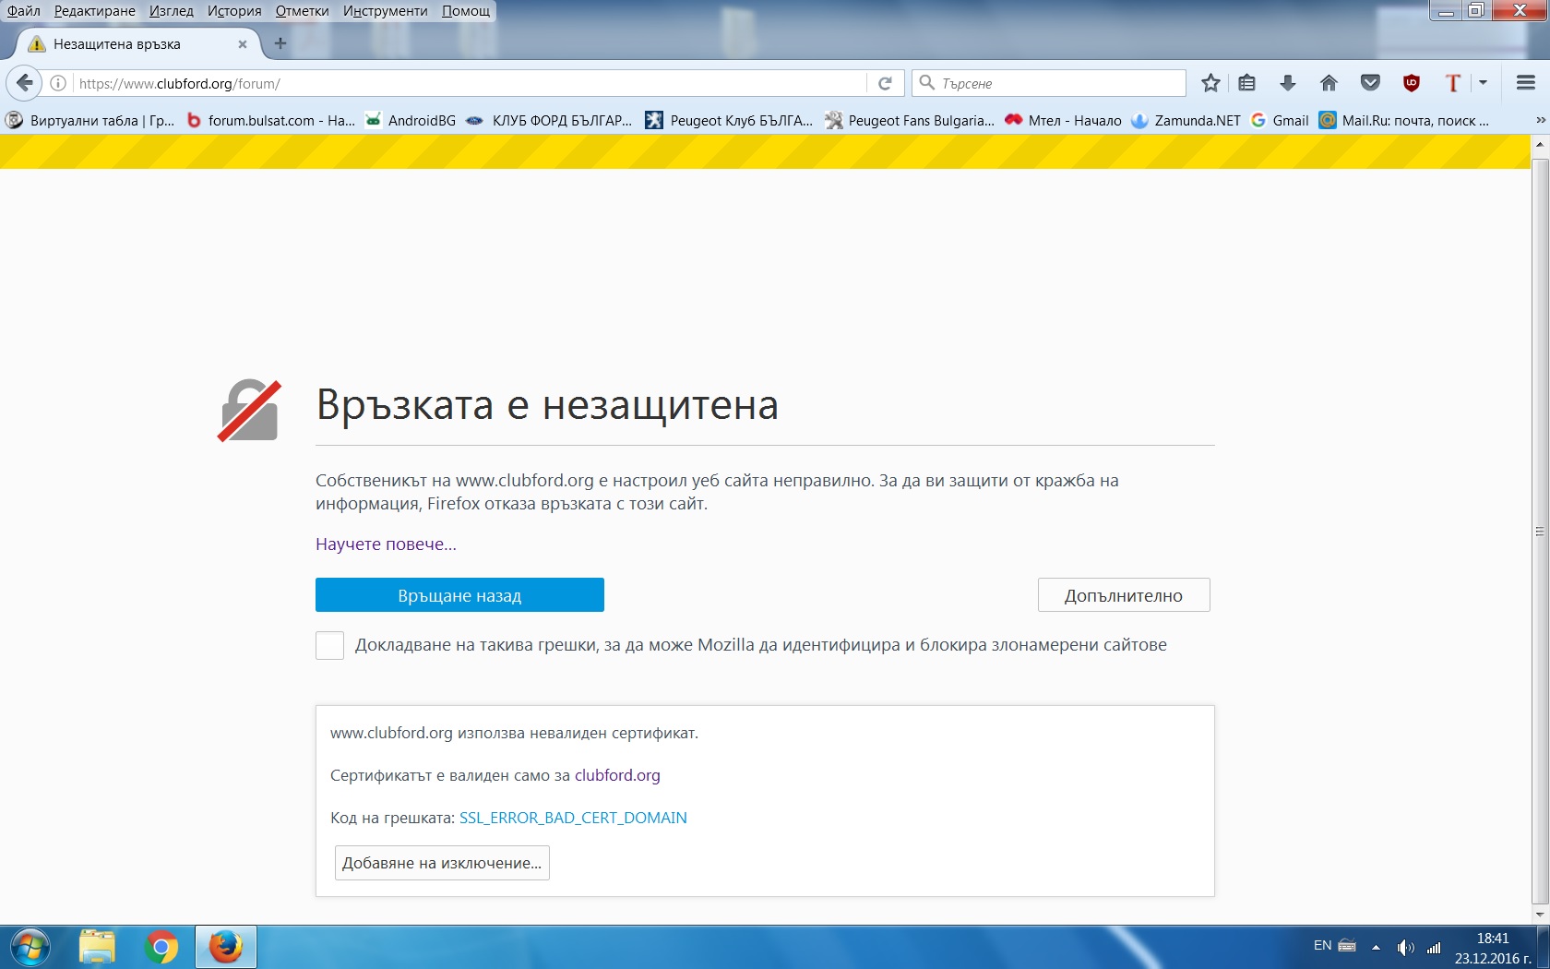Click the bookmark star icon
Screen dimensions: 1550x969
point(1210,83)
